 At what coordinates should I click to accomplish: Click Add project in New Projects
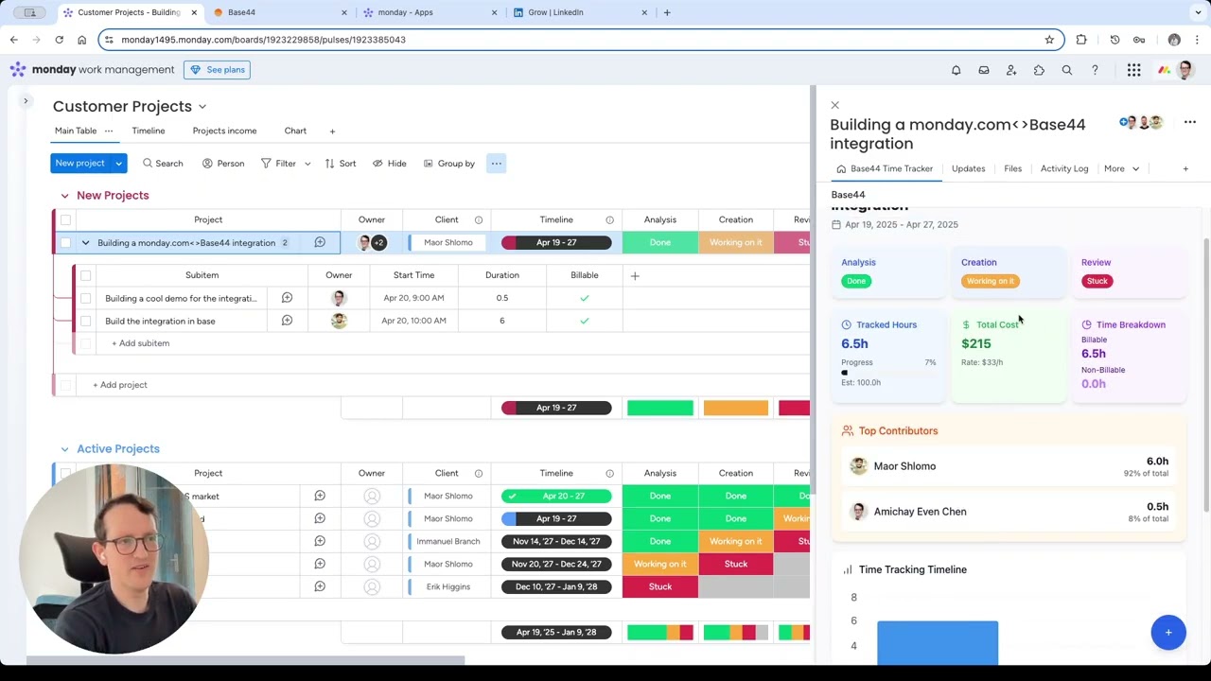click(x=120, y=385)
